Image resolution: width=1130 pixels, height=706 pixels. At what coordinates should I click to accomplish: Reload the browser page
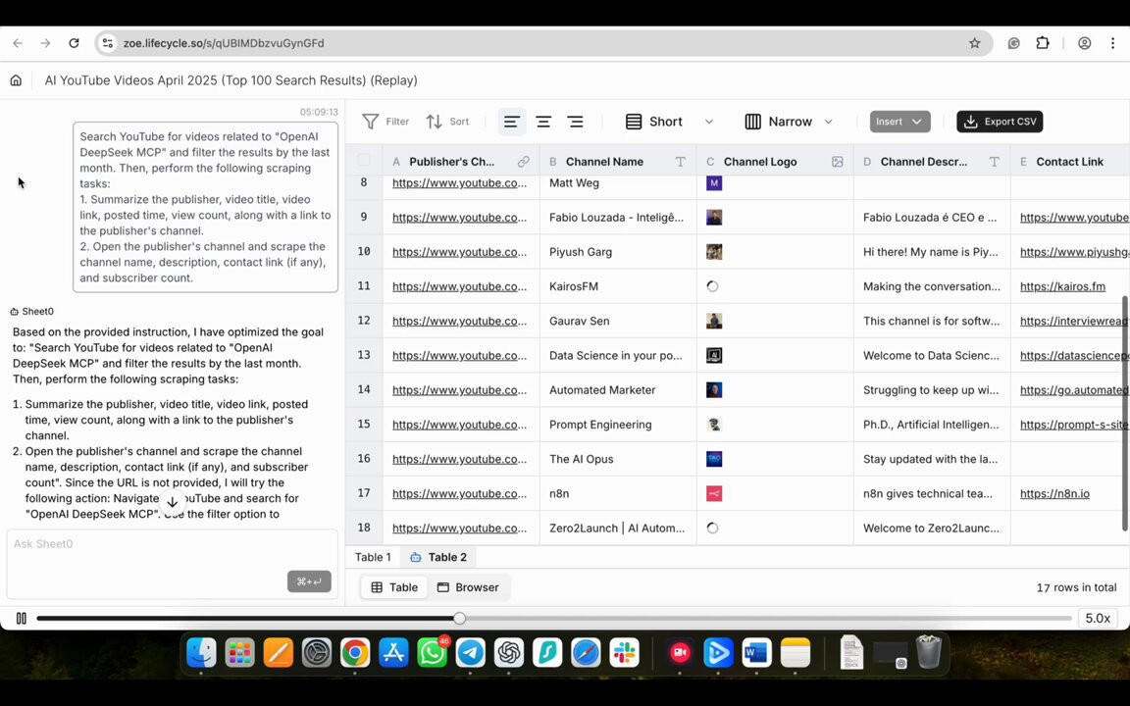coord(74,43)
